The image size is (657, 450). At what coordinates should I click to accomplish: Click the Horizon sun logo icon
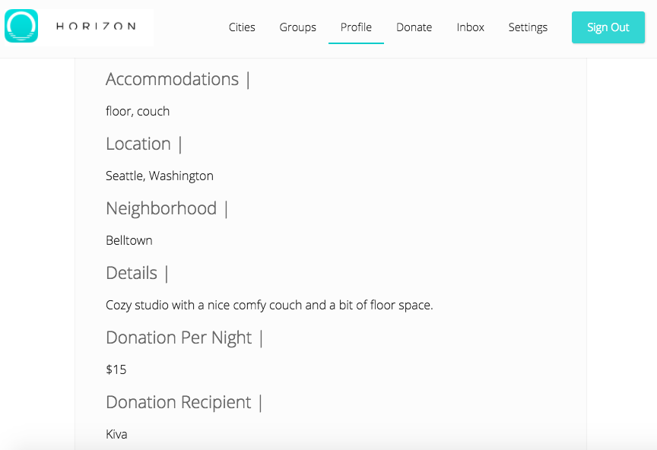point(21,26)
